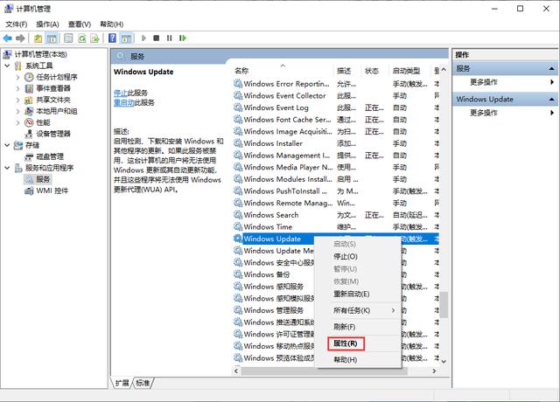Viewport: 560px width, 402px height.
Task: Select 任务计划程序 in the tree
Action: pyautogui.click(x=57, y=77)
